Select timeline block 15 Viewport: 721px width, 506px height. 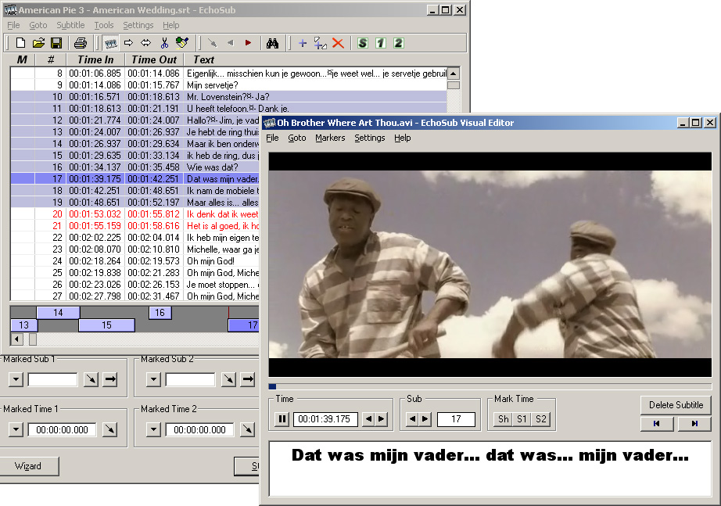tap(106, 325)
